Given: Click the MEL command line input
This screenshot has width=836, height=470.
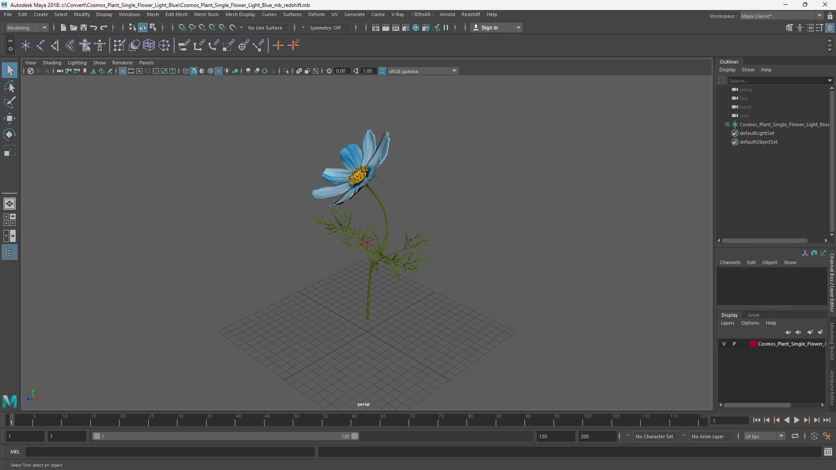Looking at the screenshot, I should click(x=170, y=452).
